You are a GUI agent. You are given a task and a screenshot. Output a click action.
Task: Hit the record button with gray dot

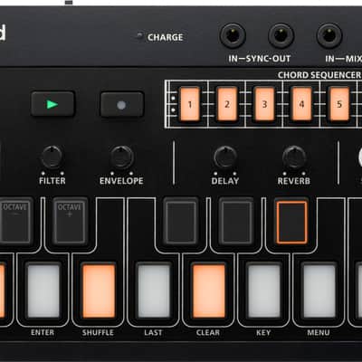(x=122, y=105)
